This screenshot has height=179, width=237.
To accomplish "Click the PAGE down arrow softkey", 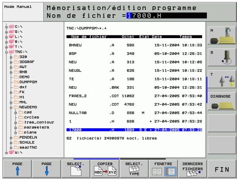I will 46,169.
